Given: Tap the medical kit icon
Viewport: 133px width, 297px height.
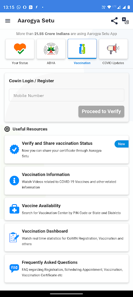Looking at the screenshot, I should [14, 209].
